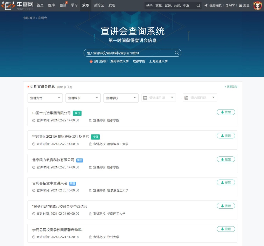Click the 今日 badge on 宇通集团 winter camp
The height and width of the screenshot is (246, 264).
click(x=96, y=137)
